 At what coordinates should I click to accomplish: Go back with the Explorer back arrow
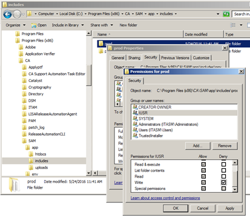[7, 14]
